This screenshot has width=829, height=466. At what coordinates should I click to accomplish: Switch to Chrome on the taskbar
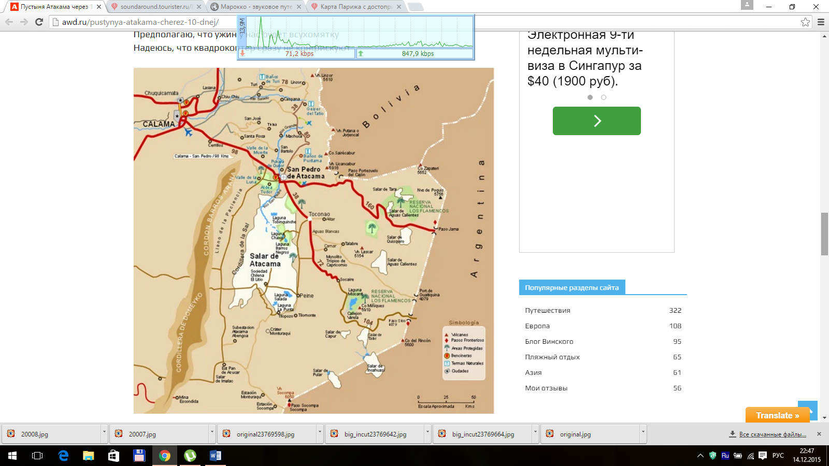[x=165, y=456]
